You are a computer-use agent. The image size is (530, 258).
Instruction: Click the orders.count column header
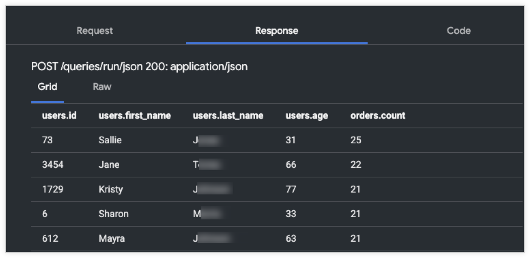(378, 115)
